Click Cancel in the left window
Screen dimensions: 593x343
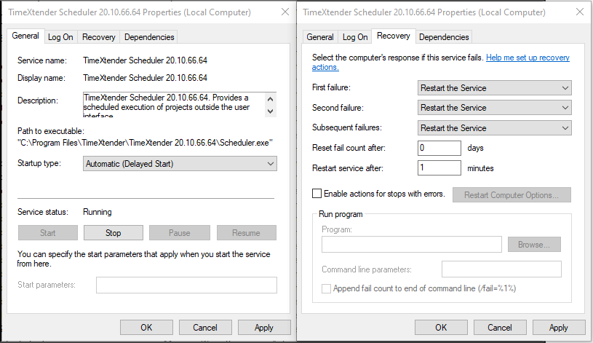click(205, 328)
